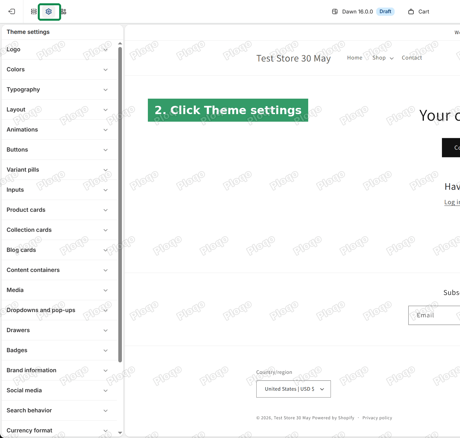
Task: Expand the Logo settings section
Action: click(x=59, y=49)
